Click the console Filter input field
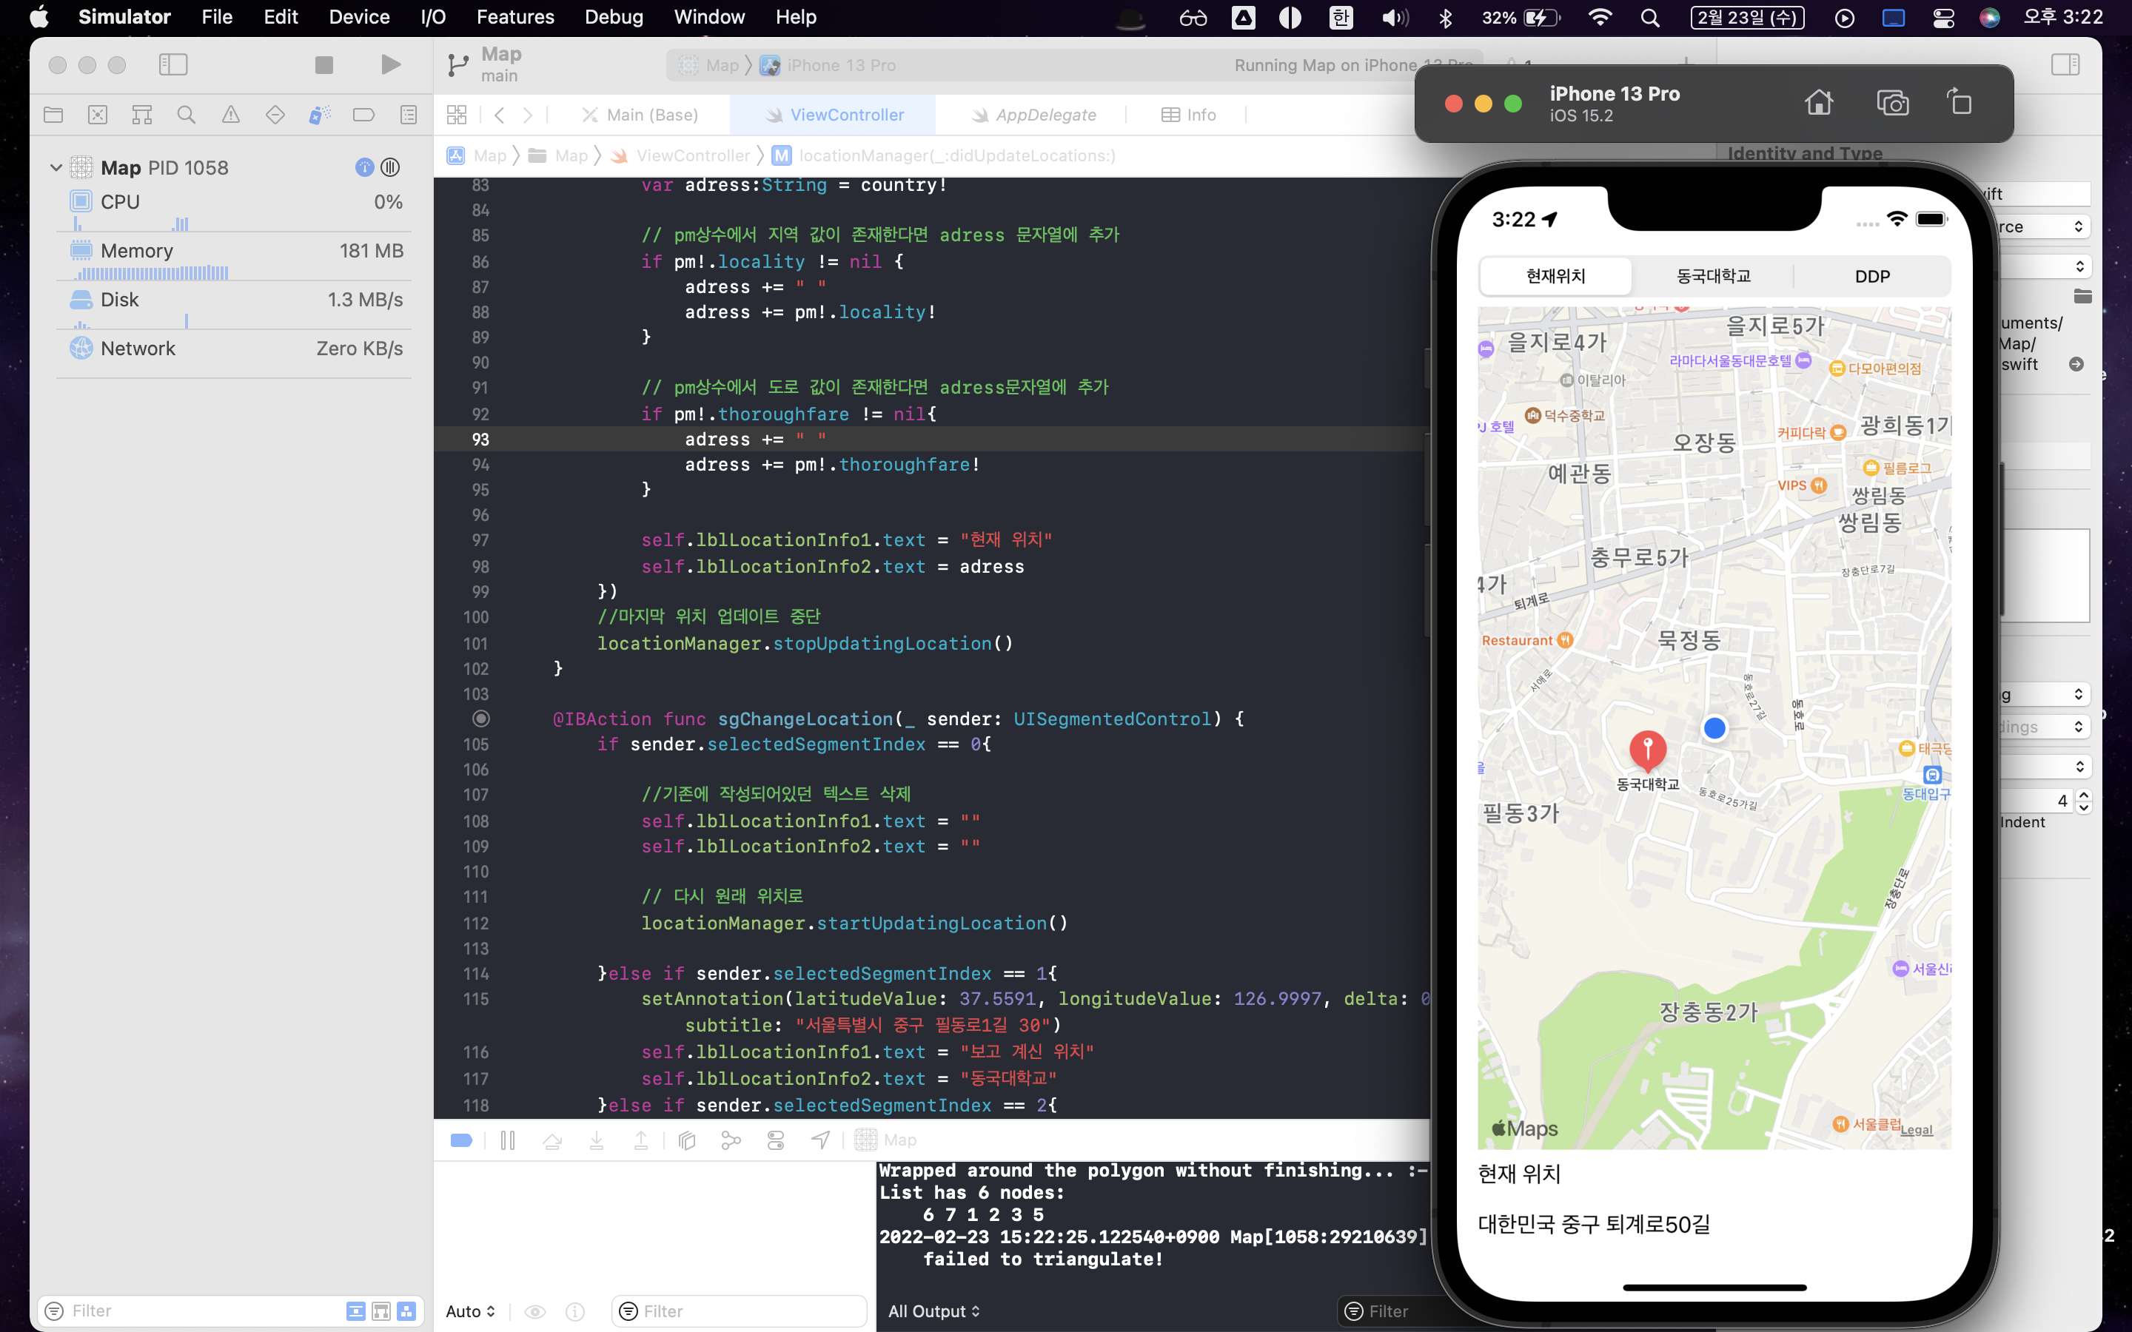The width and height of the screenshot is (2132, 1332). [1401, 1311]
